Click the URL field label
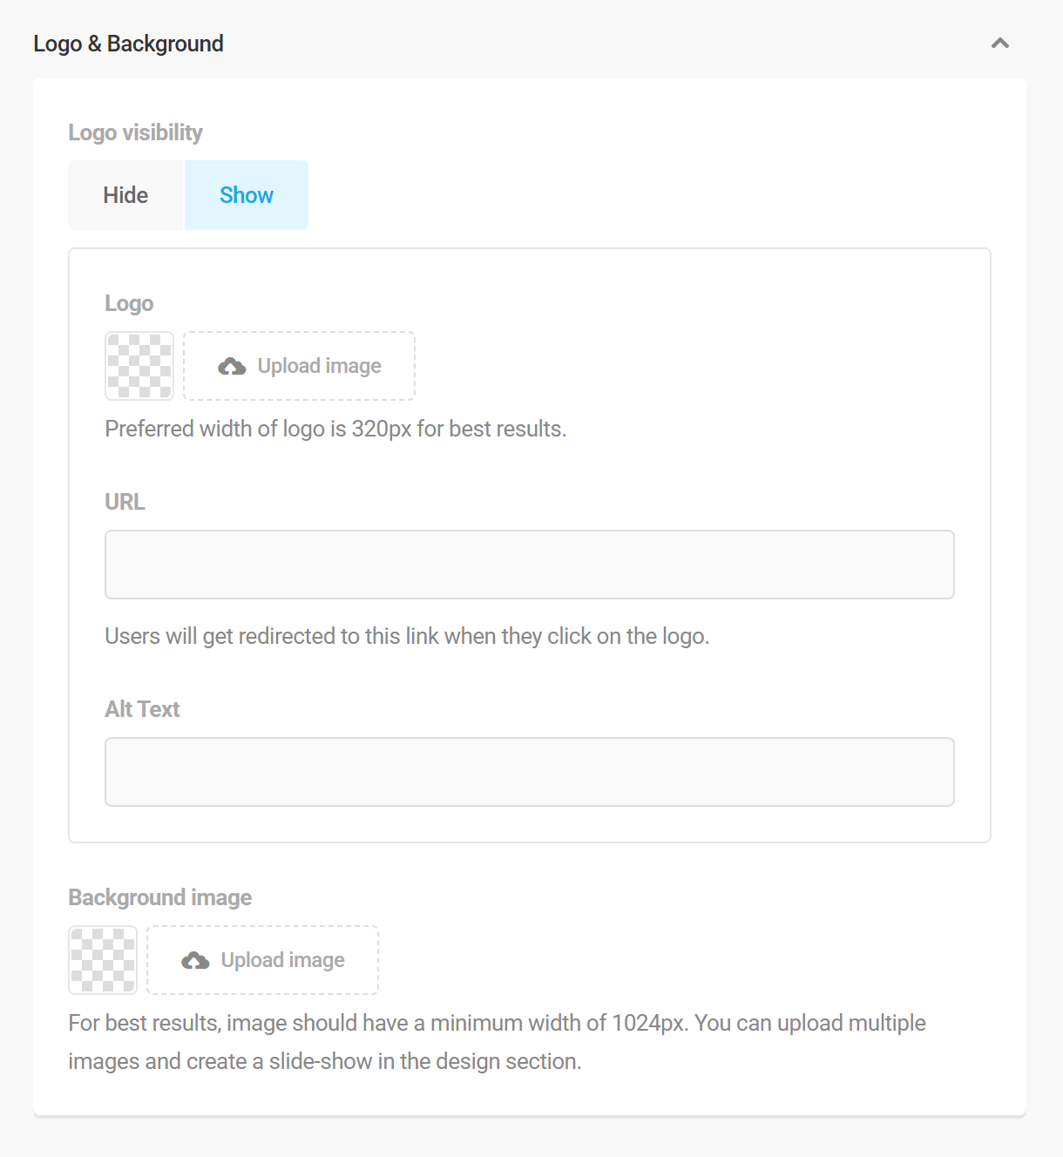This screenshot has height=1157, width=1063. click(x=125, y=502)
